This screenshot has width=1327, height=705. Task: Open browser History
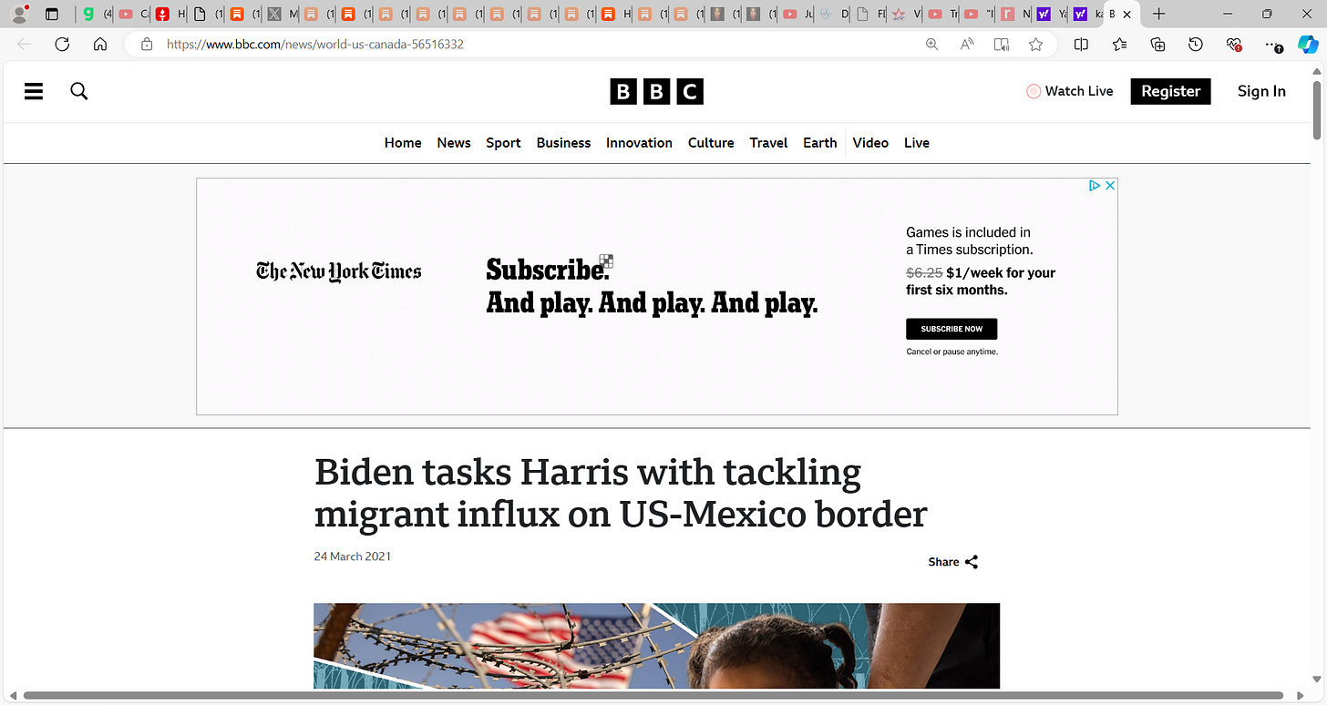pos(1196,44)
